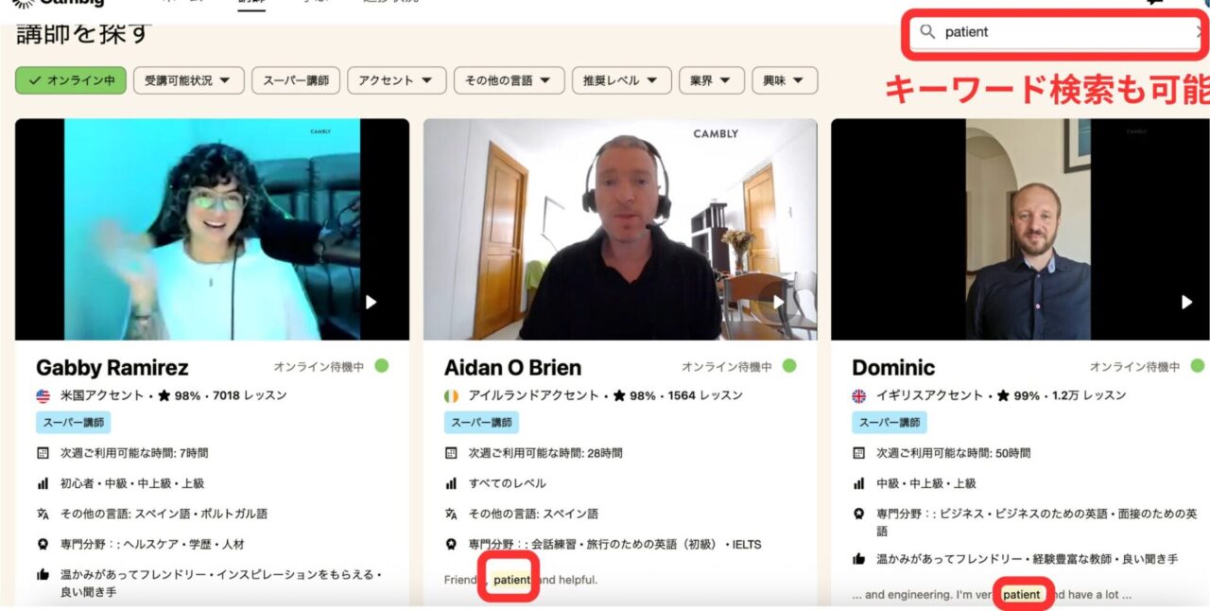This screenshot has width=1210, height=611.
Task: Expand the 興味 filter dropdown
Action: pyautogui.click(x=784, y=80)
